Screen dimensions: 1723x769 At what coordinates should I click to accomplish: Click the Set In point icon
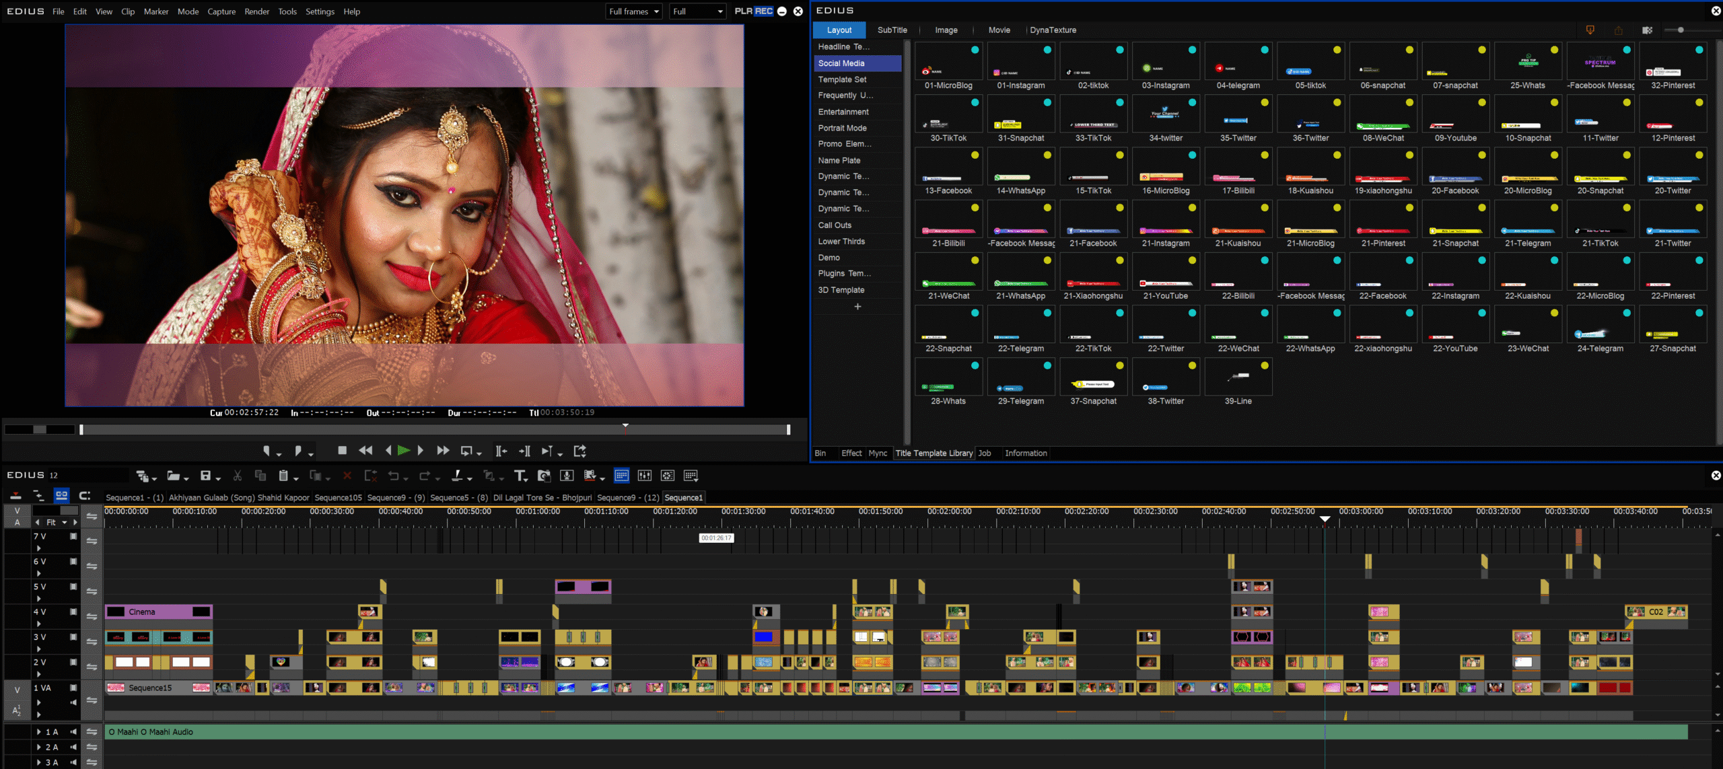point(267,451)
